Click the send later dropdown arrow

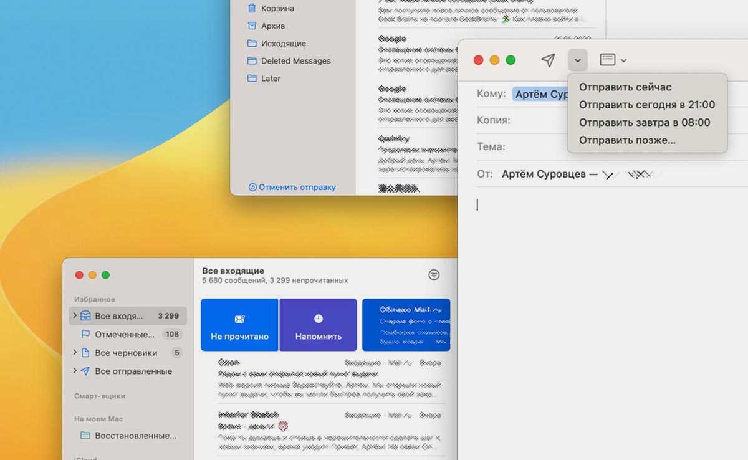(578, 60)
